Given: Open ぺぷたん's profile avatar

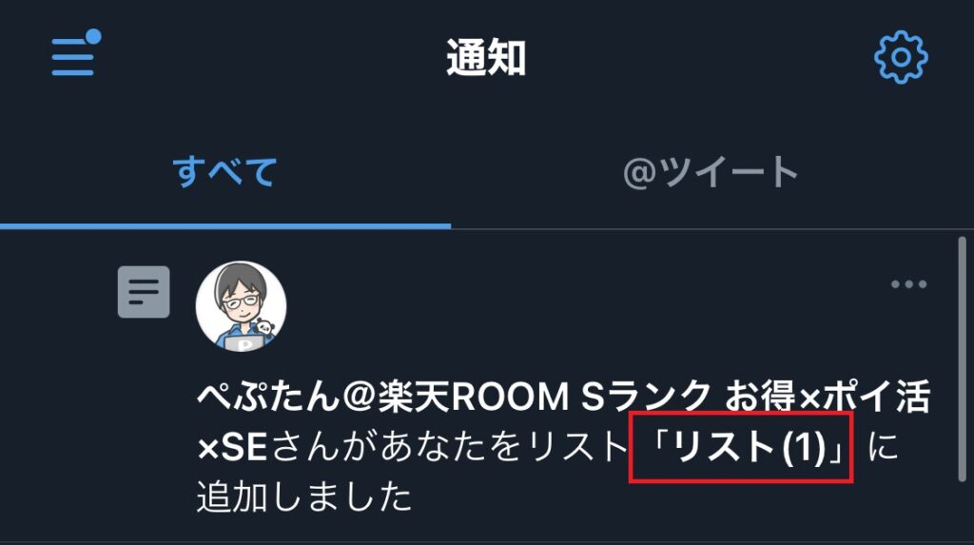Looking at the screenshot, I should click(x=241, y=306).
